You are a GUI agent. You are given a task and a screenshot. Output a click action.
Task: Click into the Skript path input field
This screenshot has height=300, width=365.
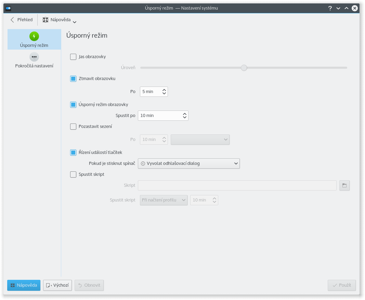(237, 185)
